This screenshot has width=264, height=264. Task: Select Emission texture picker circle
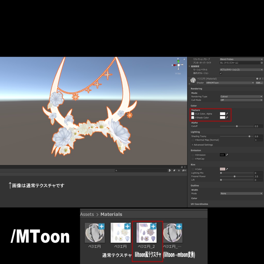click(195, 155)
